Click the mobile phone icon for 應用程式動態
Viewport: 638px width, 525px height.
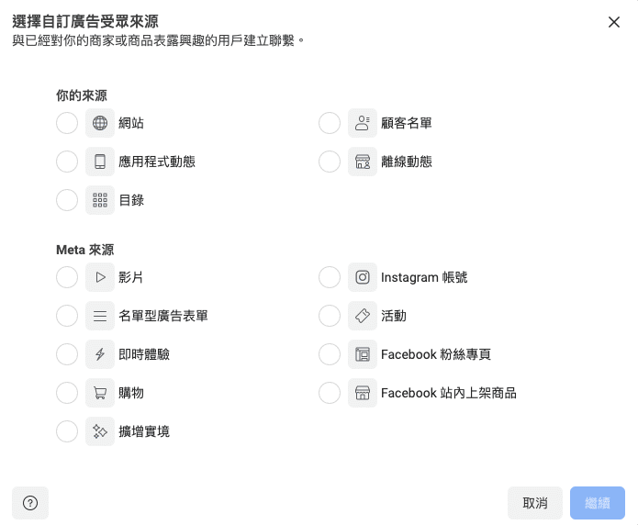(x=100, y=162)
